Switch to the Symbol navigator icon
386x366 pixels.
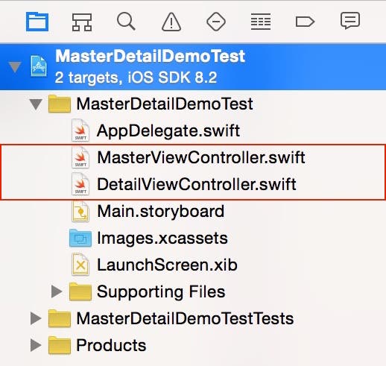[x=82, y=22]
